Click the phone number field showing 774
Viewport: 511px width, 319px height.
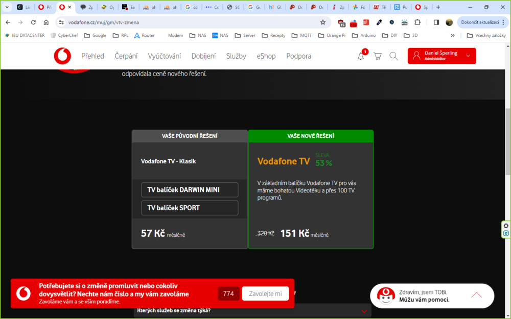(x=228, y=293)
